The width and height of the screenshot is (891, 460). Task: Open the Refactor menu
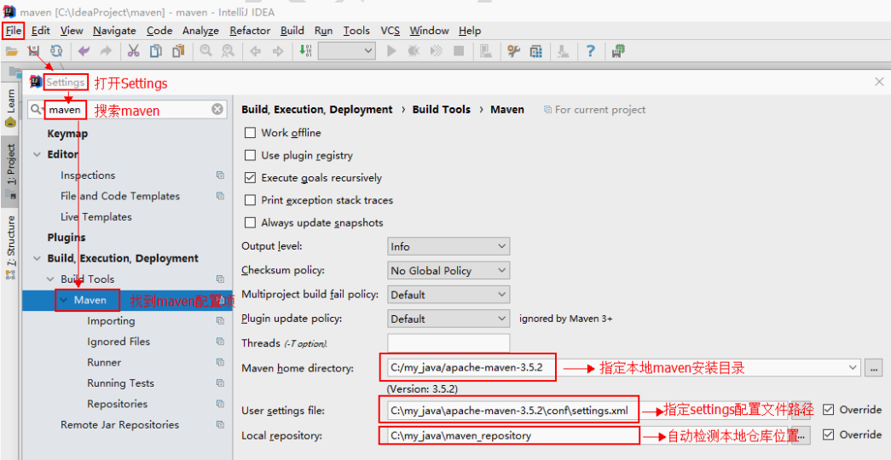point(250,31)
